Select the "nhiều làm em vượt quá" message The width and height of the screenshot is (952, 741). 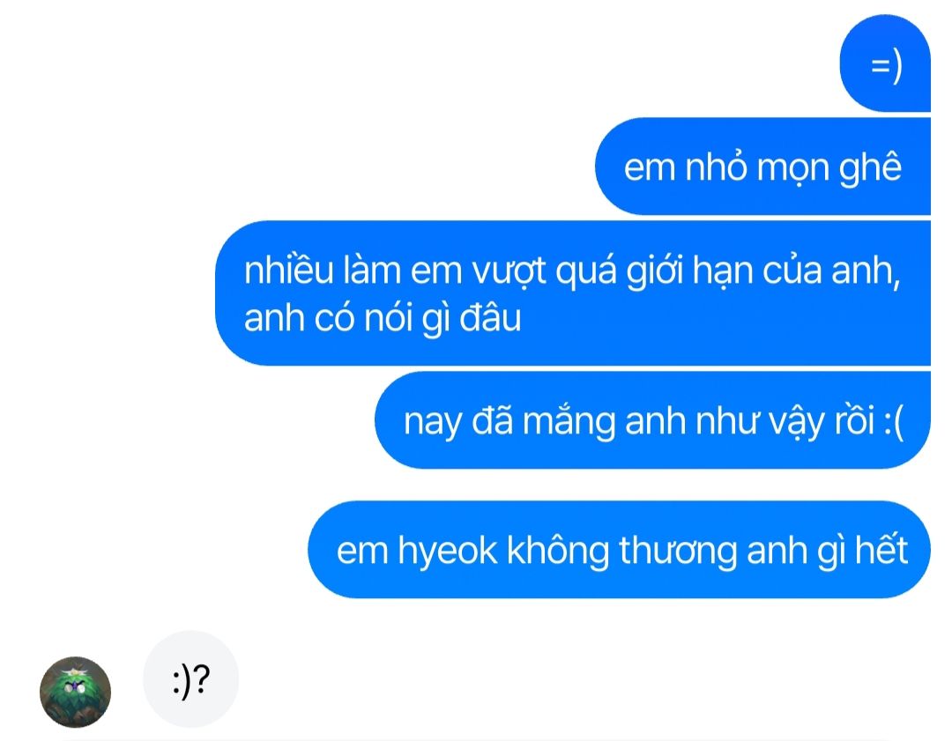[x=573, y=293]
